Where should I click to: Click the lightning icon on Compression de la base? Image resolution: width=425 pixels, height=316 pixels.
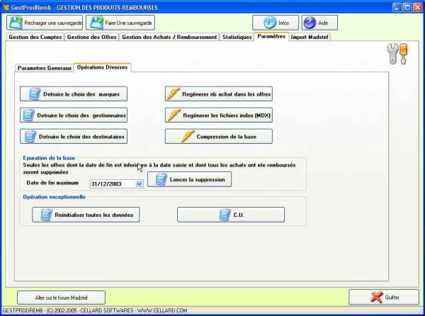pyautogui.click(x=188, y=136)
